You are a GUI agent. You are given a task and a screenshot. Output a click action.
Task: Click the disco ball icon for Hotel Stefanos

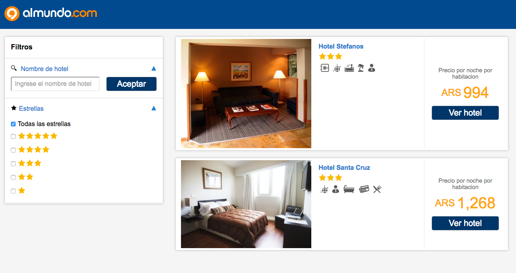click(337, 68)
